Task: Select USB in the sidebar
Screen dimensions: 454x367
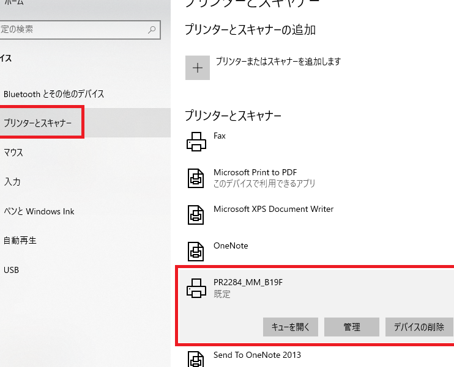Action: click(12, 270)
